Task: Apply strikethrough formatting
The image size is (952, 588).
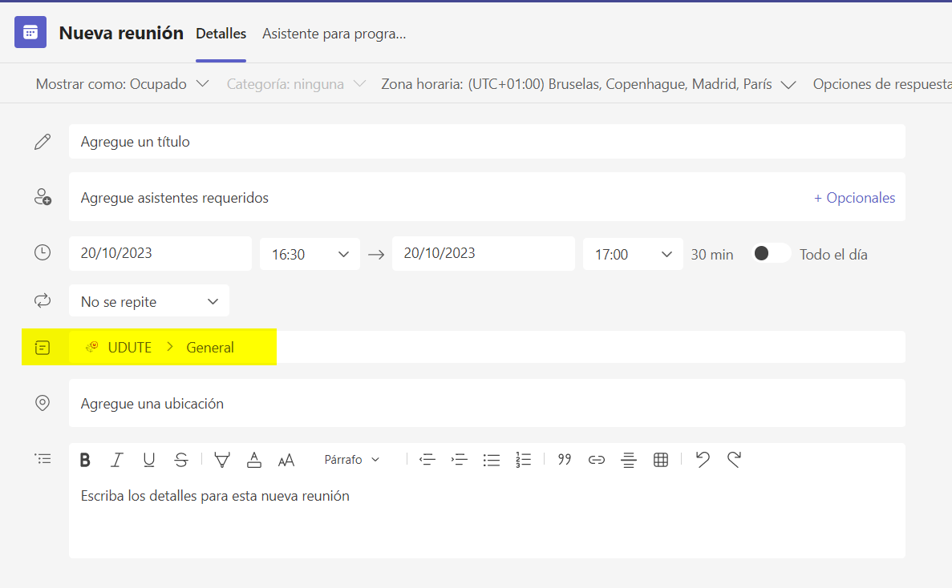Action: [181, 460]
